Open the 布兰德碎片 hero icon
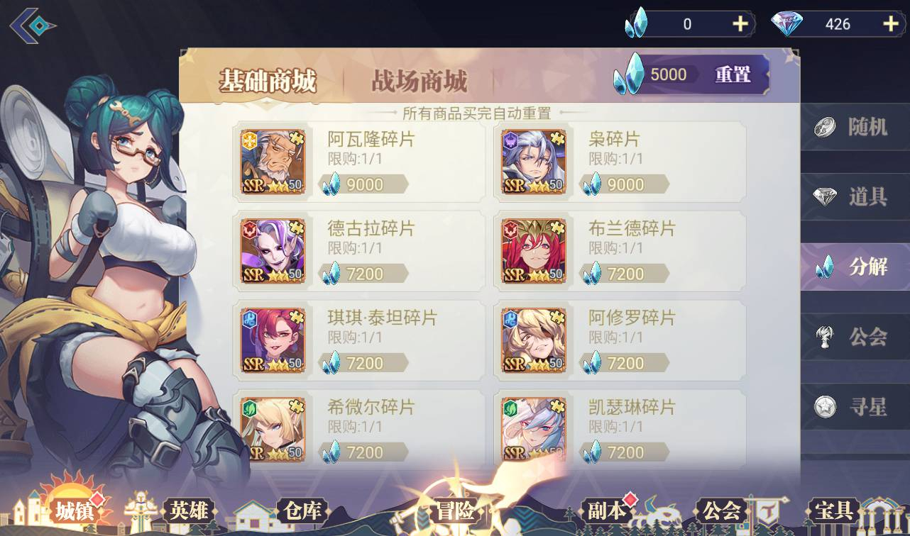Viewport: 910px width, 536px height. click(534, 251)
